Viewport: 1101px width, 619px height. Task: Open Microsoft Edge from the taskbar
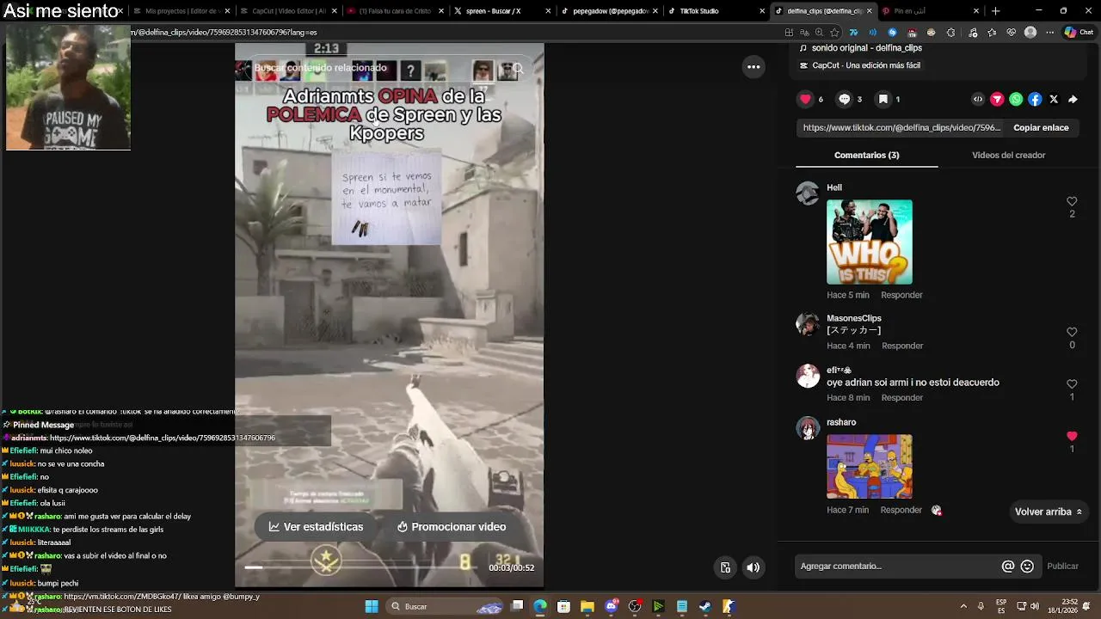coord(540,606)
